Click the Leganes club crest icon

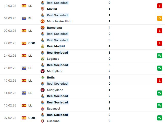click(43, 59)
